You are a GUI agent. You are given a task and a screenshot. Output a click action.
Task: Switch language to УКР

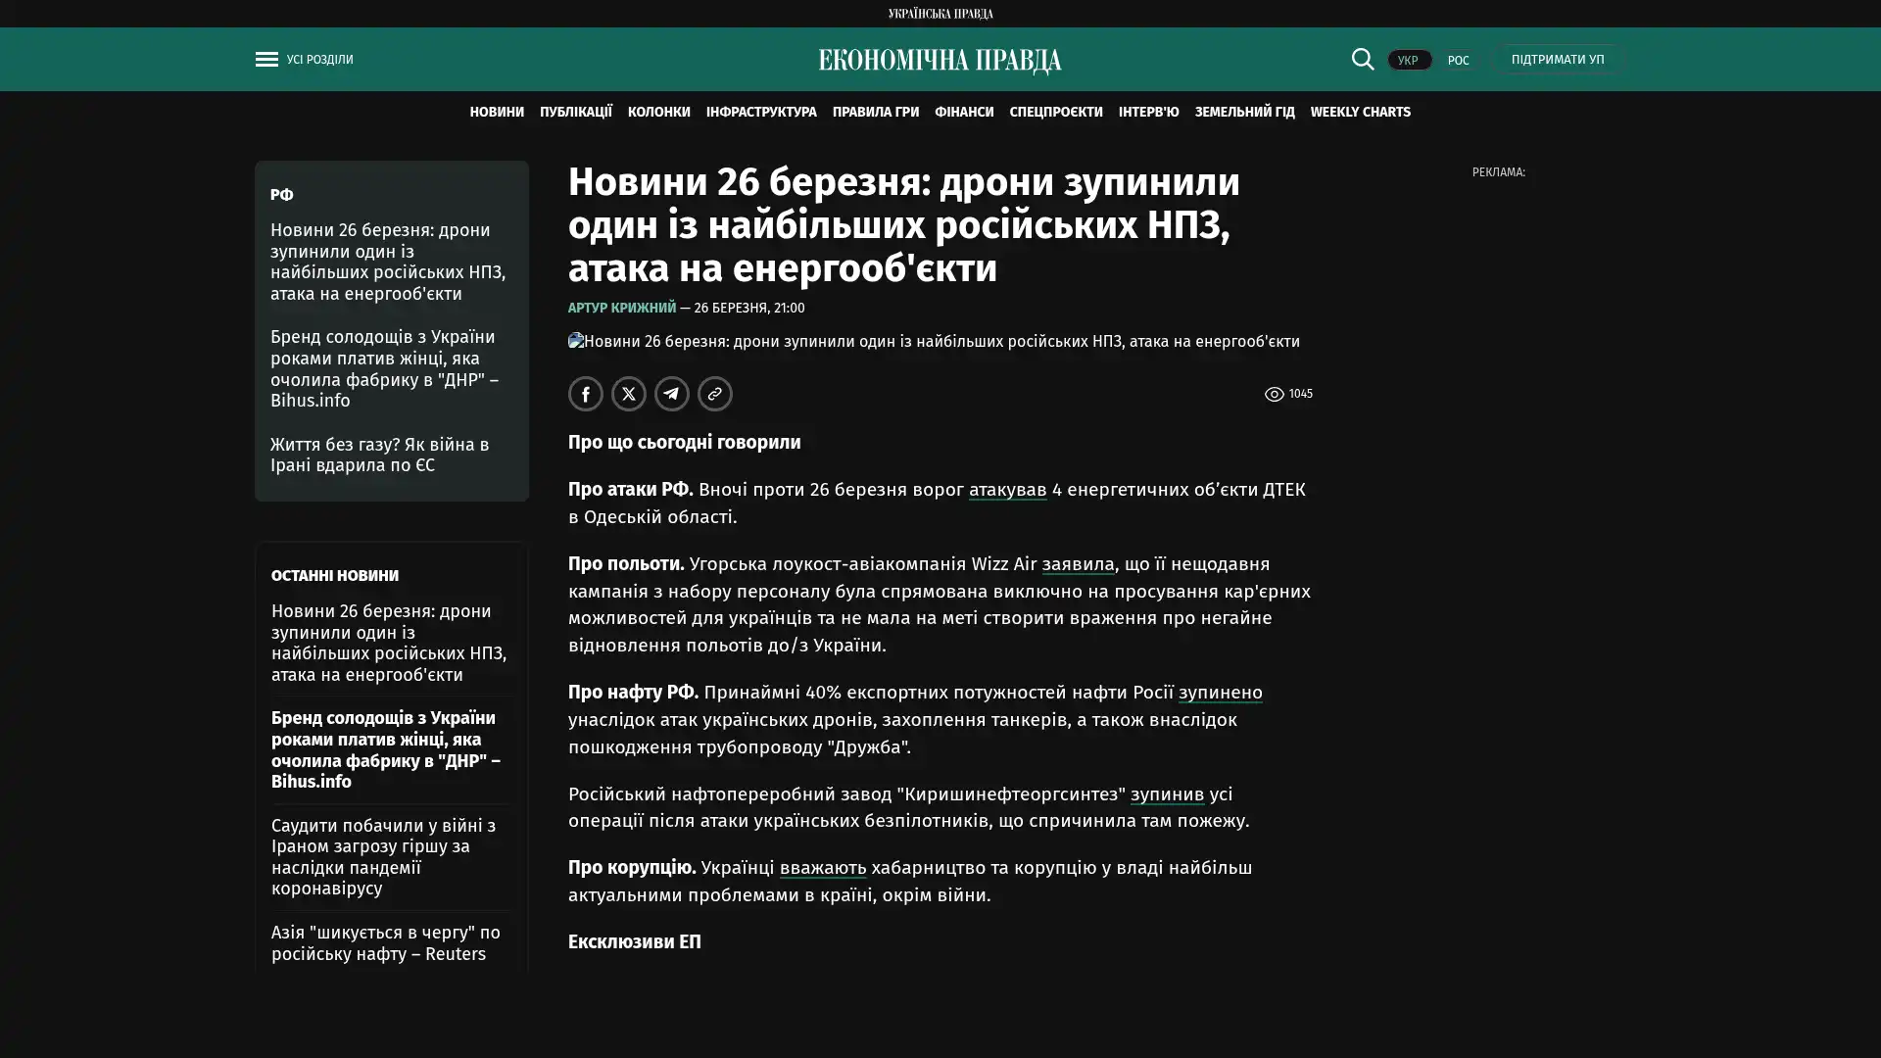tap(1408, 61)
